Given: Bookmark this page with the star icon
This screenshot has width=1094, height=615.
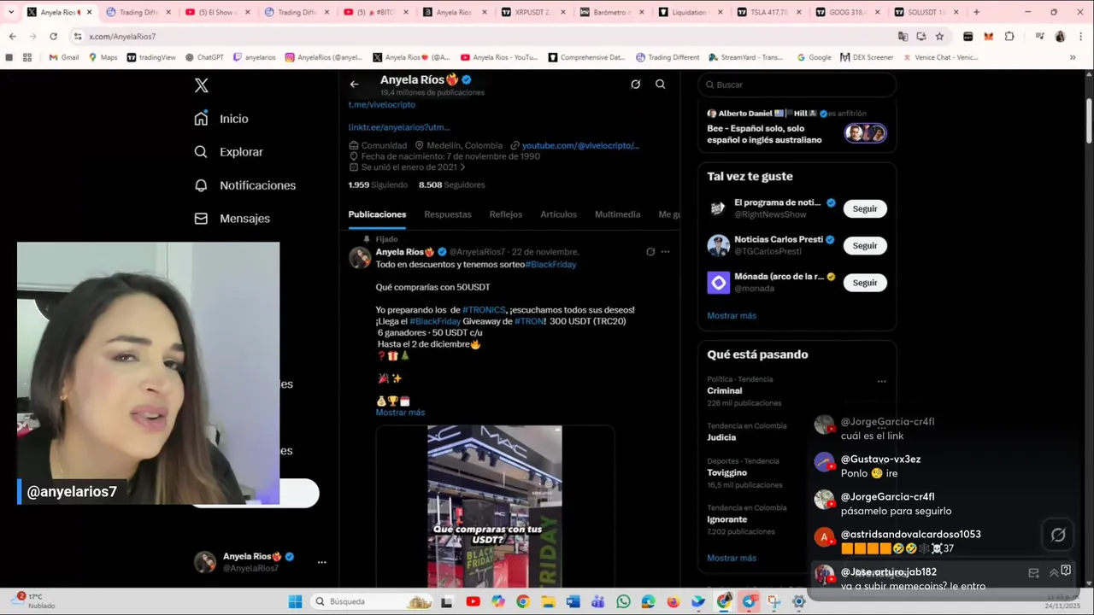Looking at the screenshot, I should 939,37.
